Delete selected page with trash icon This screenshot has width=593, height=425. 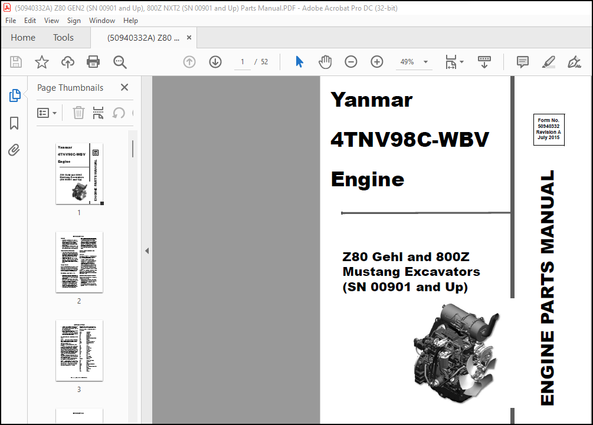[78, 113]
